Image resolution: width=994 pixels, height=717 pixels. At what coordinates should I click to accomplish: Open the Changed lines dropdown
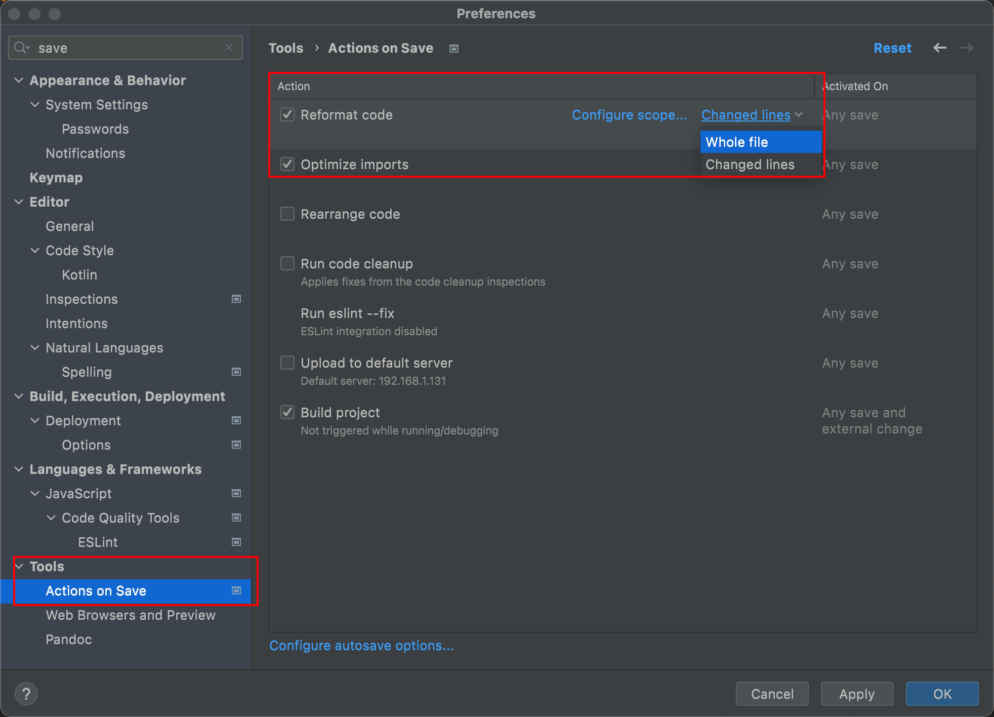pyautogui.click(x=752, y=115)
